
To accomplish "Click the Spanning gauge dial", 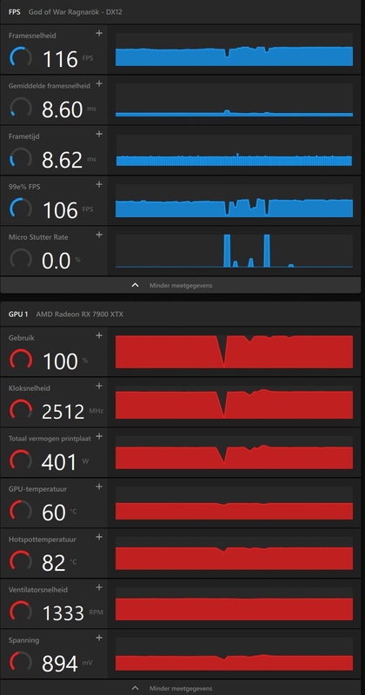I will point(20,663).
